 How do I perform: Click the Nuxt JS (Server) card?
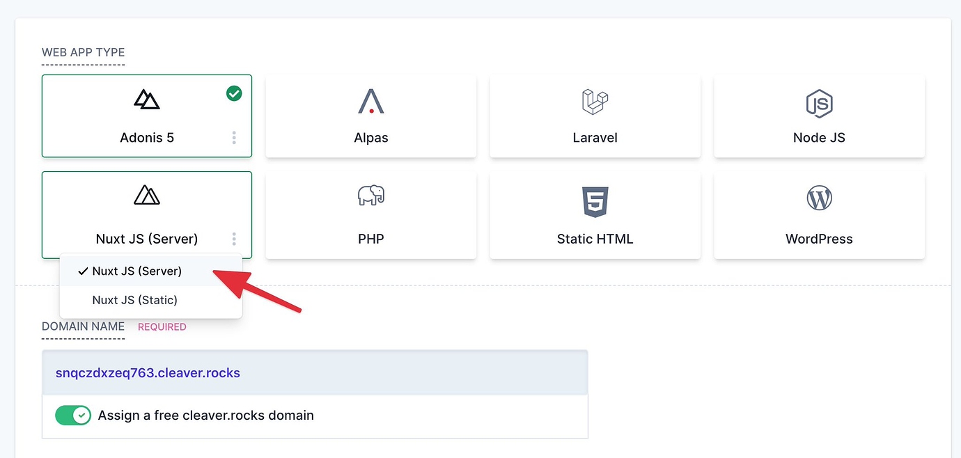coord(146,214)
